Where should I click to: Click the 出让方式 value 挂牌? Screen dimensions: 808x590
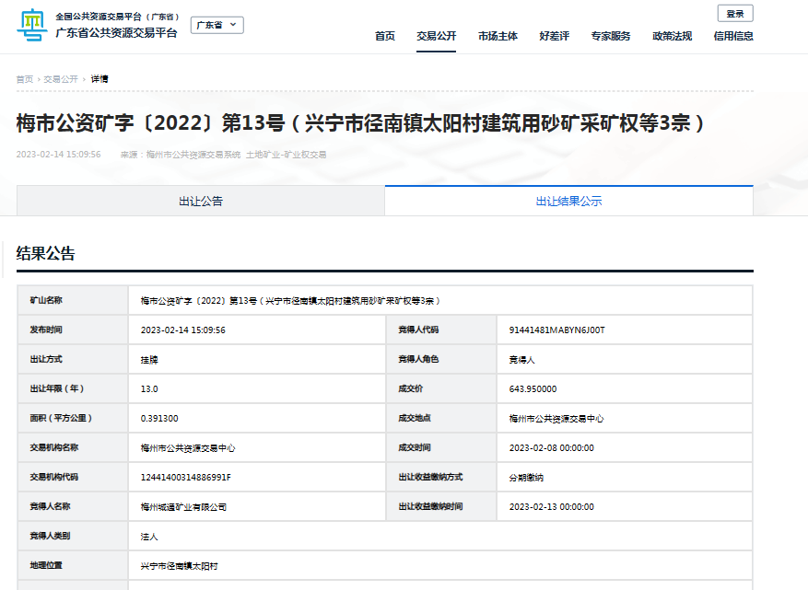149,360
